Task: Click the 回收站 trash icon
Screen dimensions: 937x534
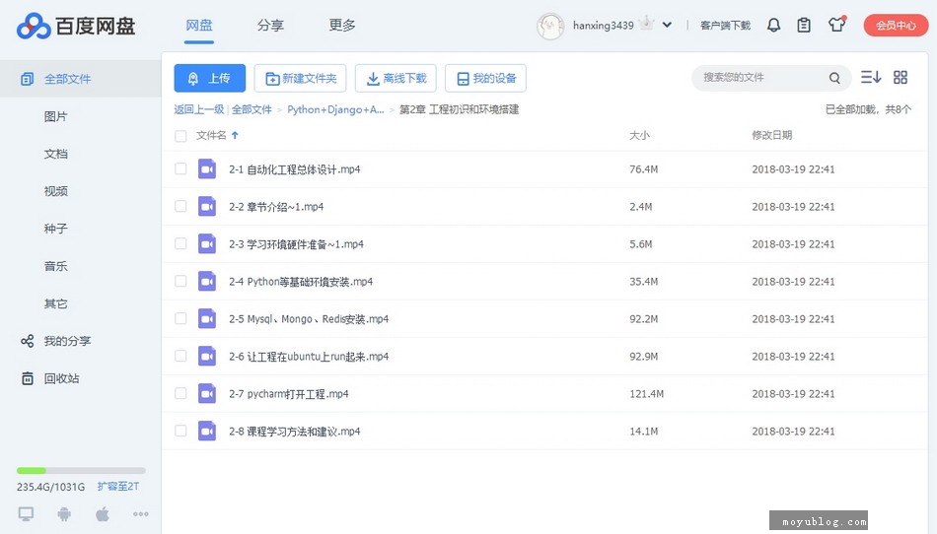Action: click(x=28, y=378)
